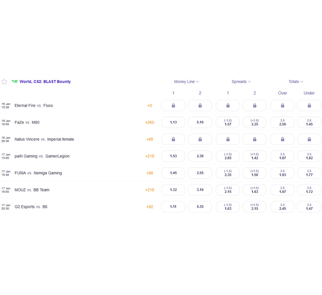322x295 pixels.
Task: Bet paiN Gaming to win at 1.53
Action: click(x=173, y=156)
